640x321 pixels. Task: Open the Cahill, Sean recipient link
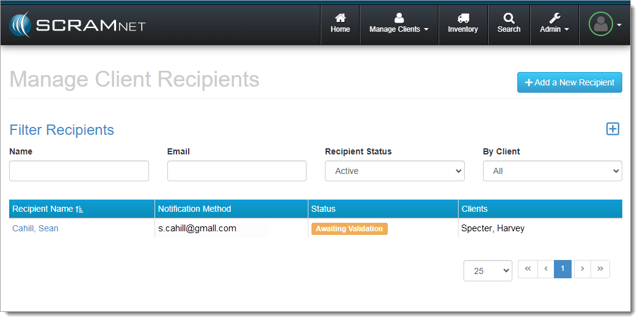tap(35, 228)
